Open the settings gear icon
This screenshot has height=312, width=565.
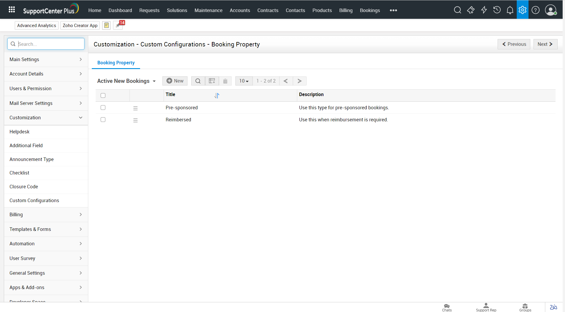click(522, 10)
